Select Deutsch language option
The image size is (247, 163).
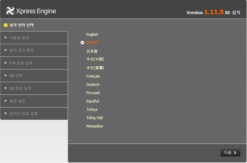click(93, 85)
